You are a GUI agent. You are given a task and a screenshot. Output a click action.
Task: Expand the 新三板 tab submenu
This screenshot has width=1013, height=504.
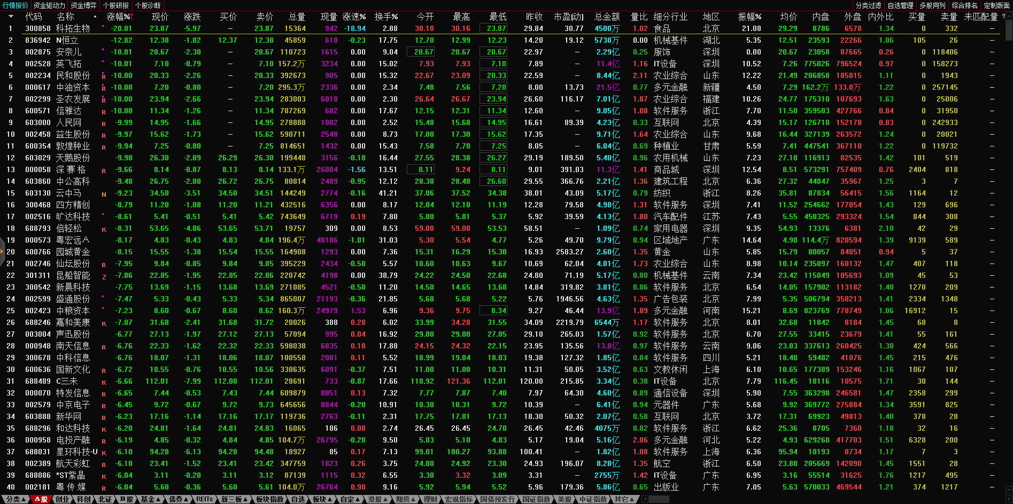[x=235, y=499]
